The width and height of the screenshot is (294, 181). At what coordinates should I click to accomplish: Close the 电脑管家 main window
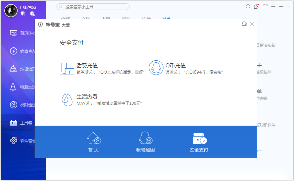point(288,7)
